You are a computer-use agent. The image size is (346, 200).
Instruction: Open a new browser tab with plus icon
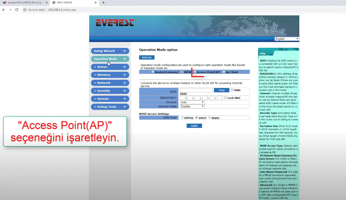[103, 2]
